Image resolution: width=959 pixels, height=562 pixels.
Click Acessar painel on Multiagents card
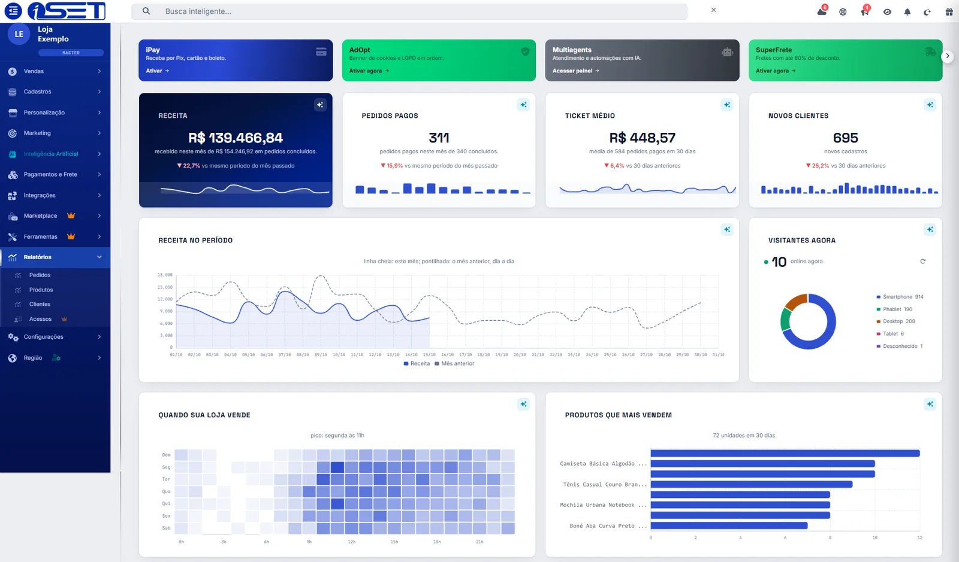576,71
